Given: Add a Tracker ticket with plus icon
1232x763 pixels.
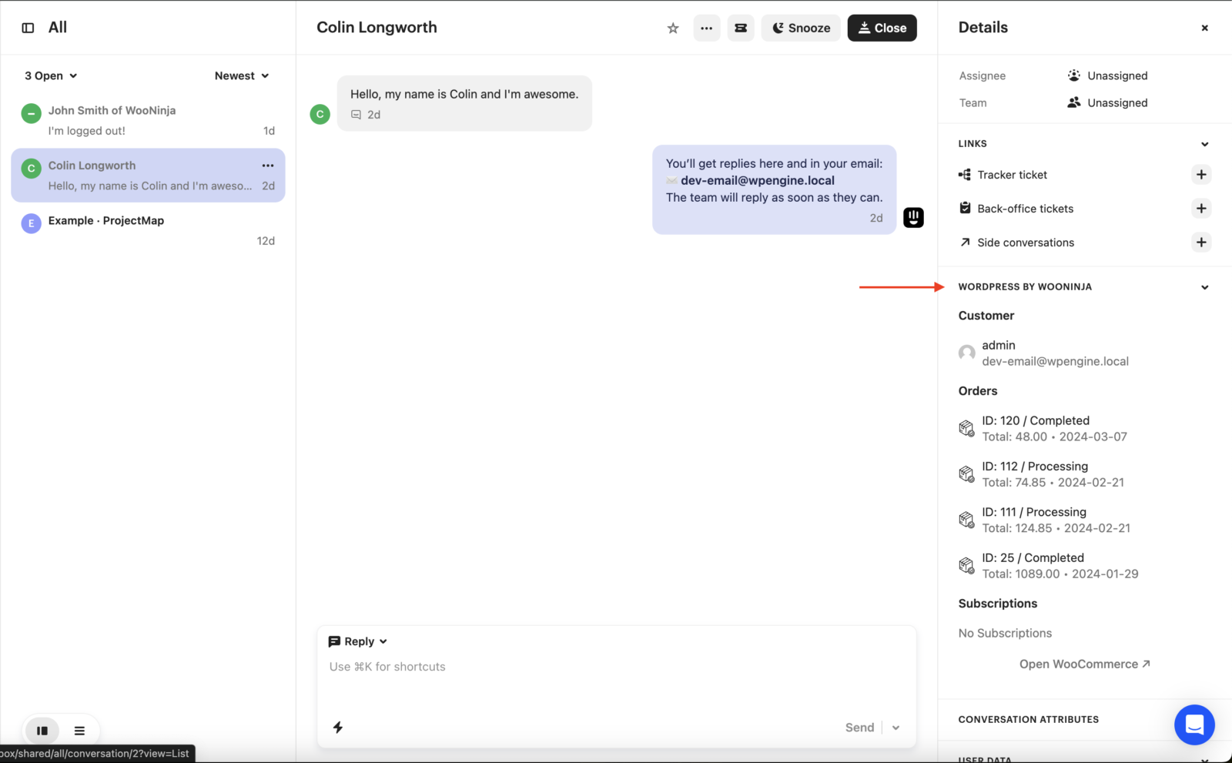Looking at the screenshot, I should (1200, 175).
